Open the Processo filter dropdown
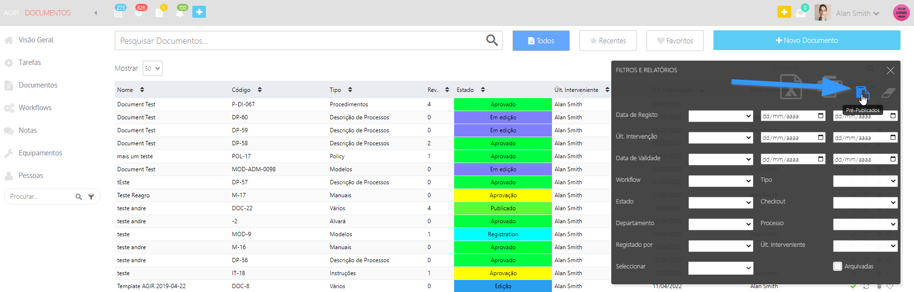Screen dimensions: 914x292 click(865, 224)
